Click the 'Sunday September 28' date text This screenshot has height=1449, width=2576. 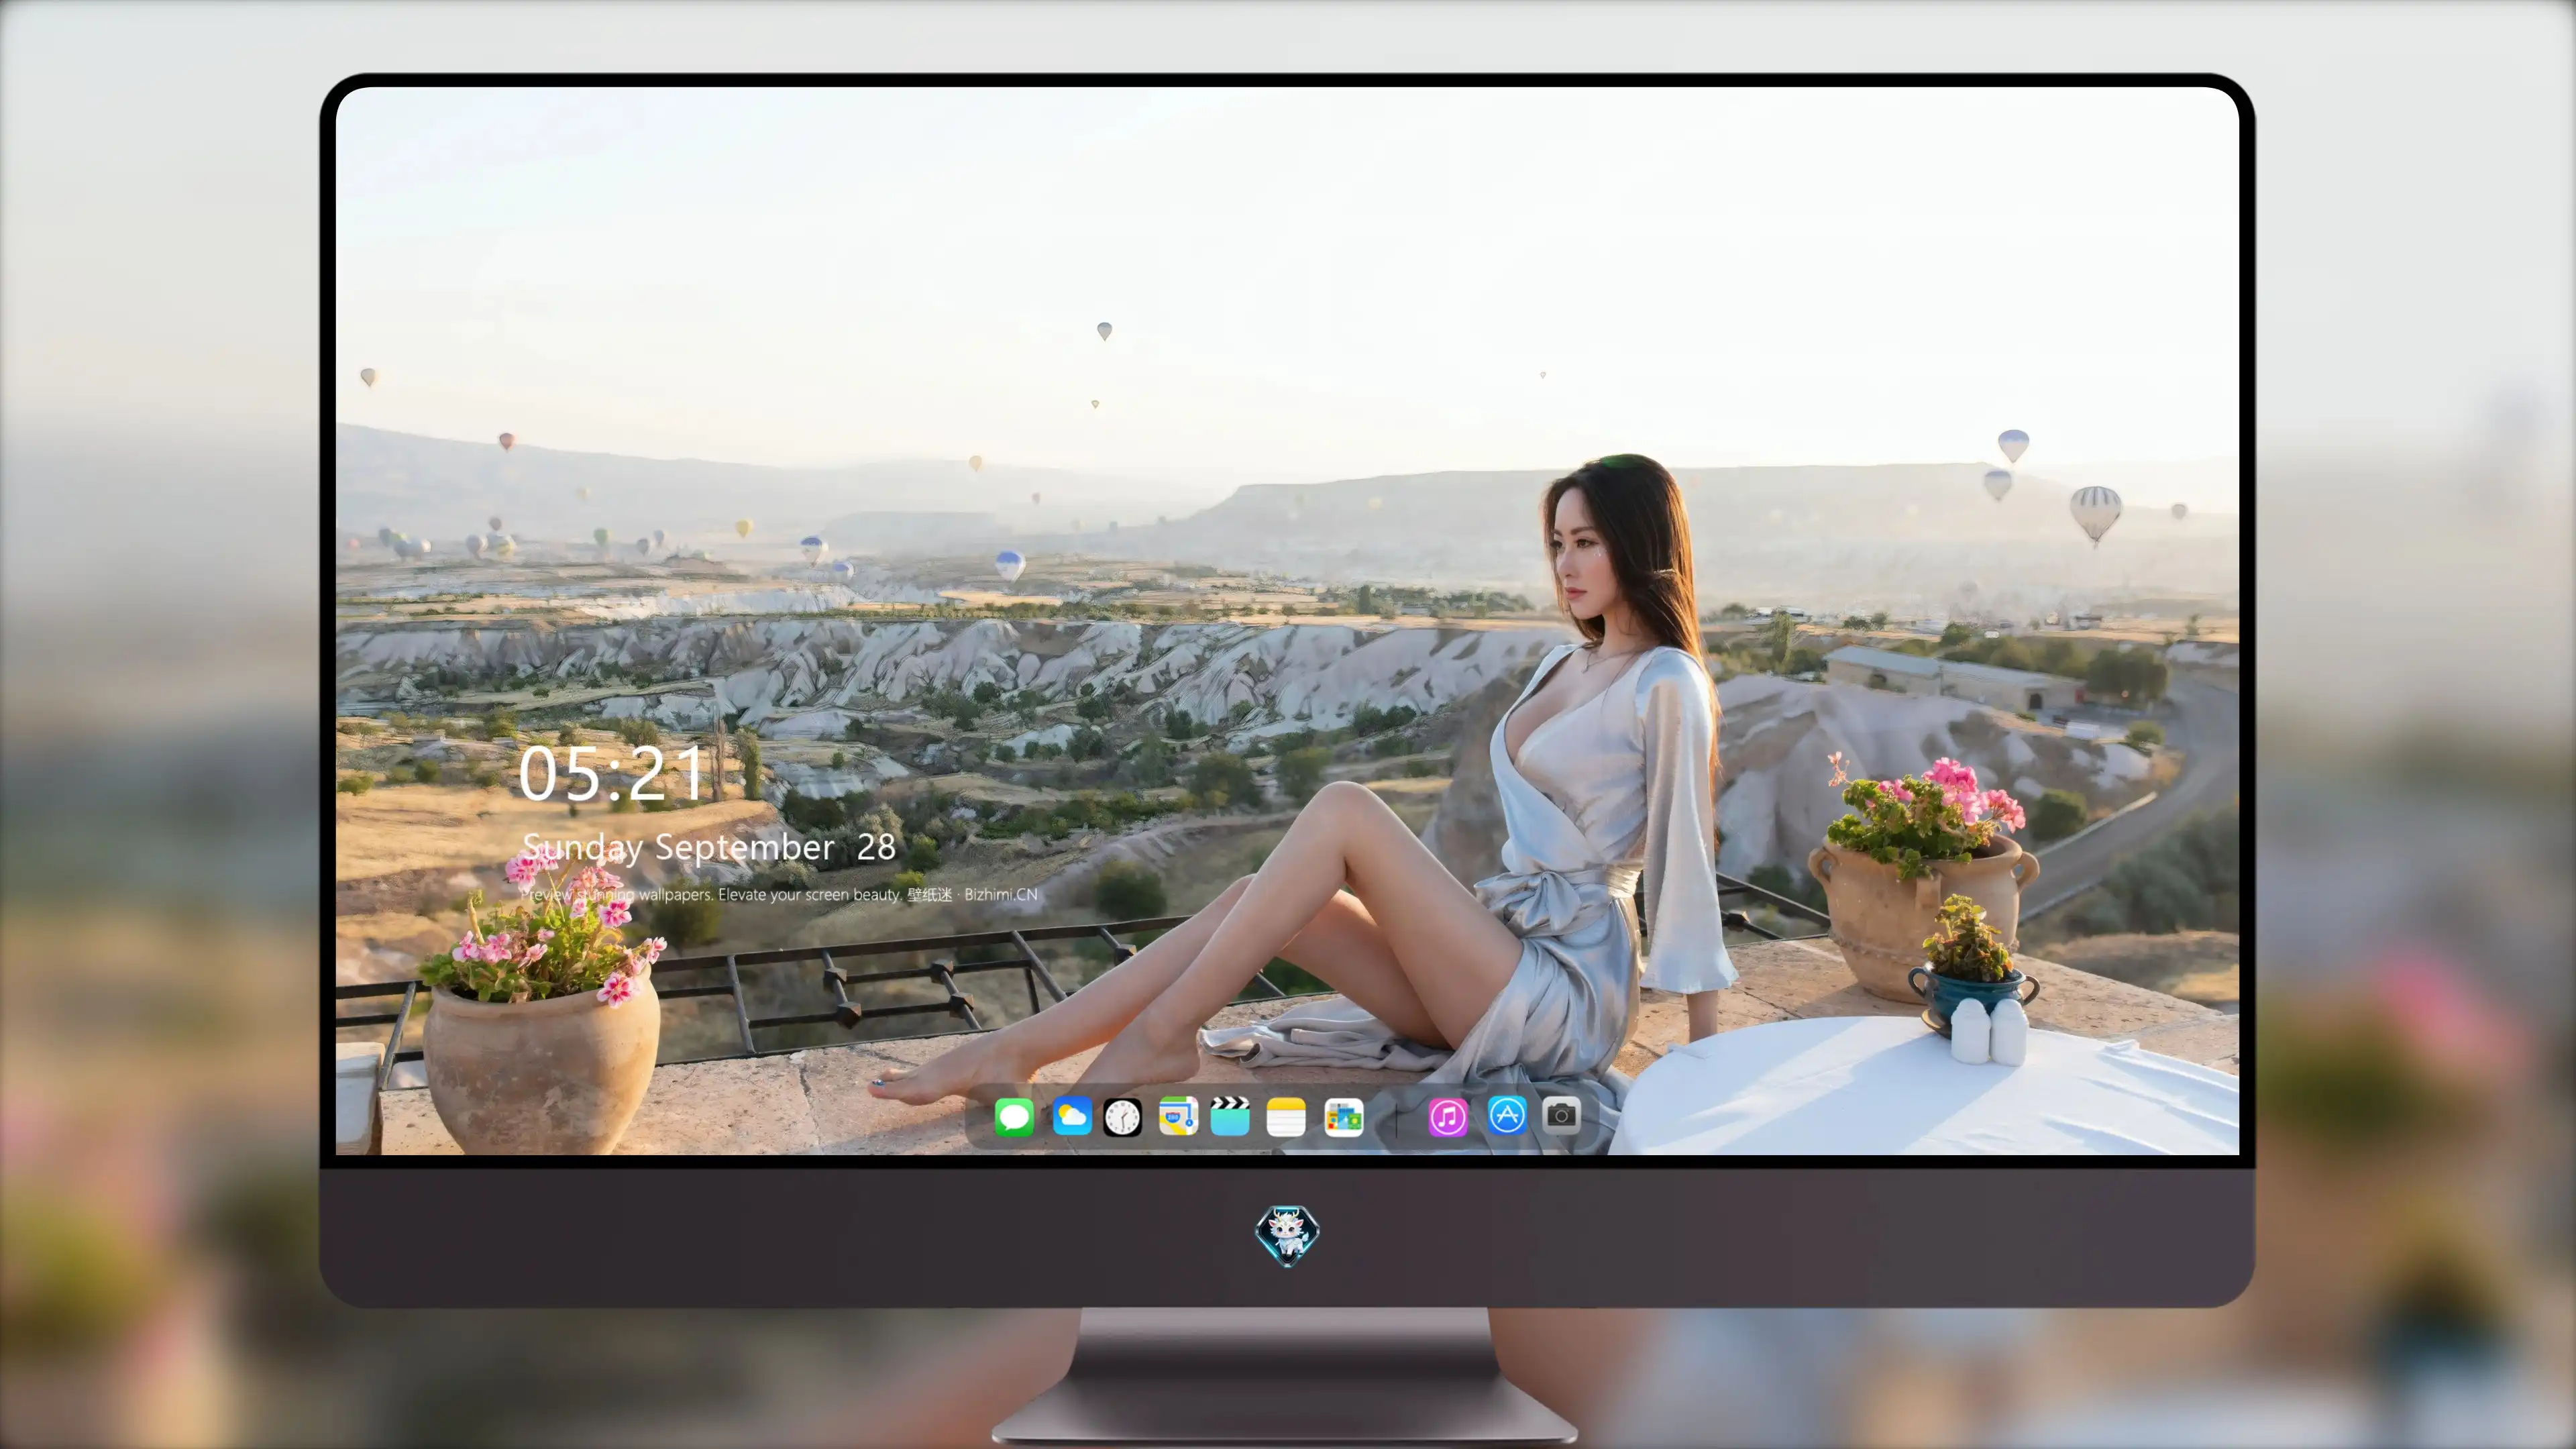(x=709, y=848)
